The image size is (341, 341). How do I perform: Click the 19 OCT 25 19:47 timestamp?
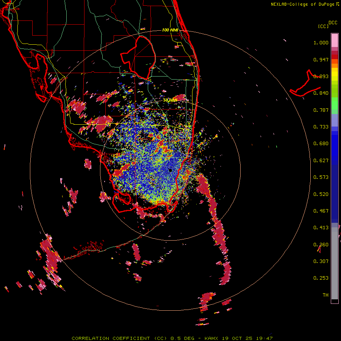[x=247, y=338]
